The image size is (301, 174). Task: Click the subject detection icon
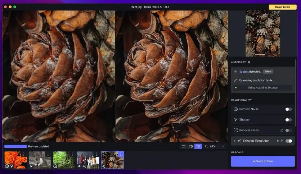[235, 72]
